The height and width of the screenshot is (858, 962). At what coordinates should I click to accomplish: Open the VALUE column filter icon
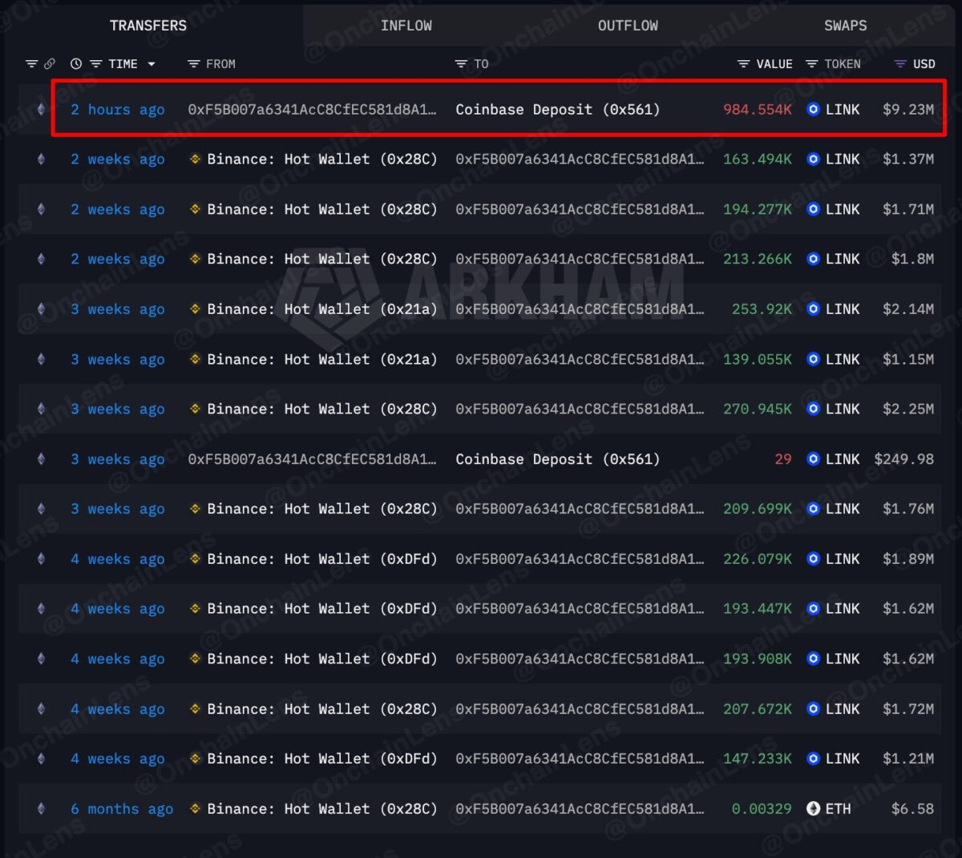(743, 64)
